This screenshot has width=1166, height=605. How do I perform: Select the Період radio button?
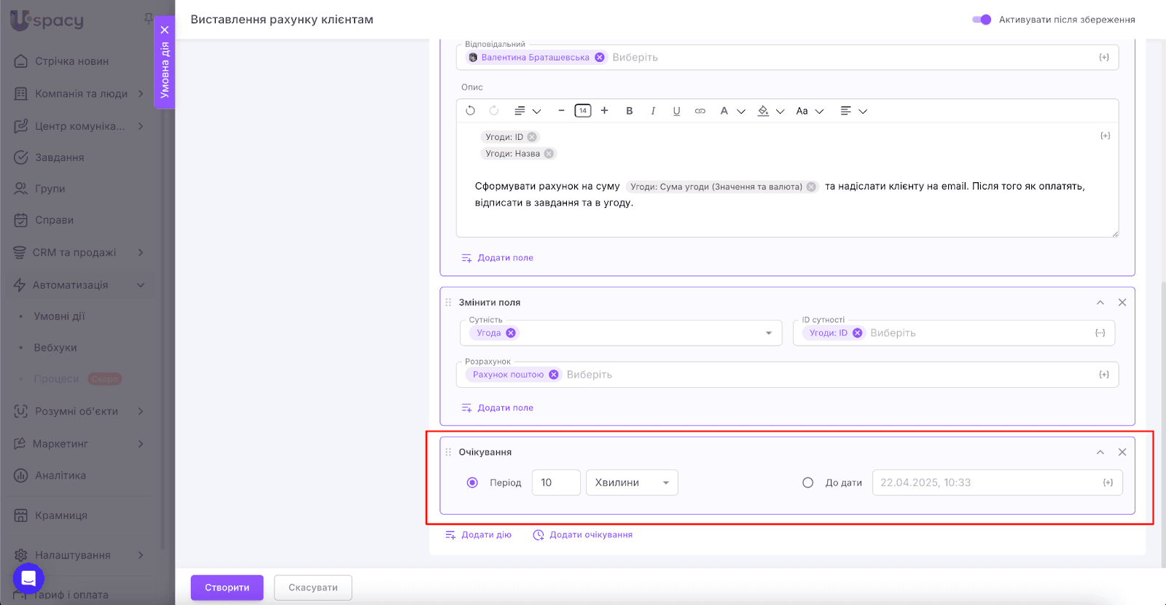[472, 483]
